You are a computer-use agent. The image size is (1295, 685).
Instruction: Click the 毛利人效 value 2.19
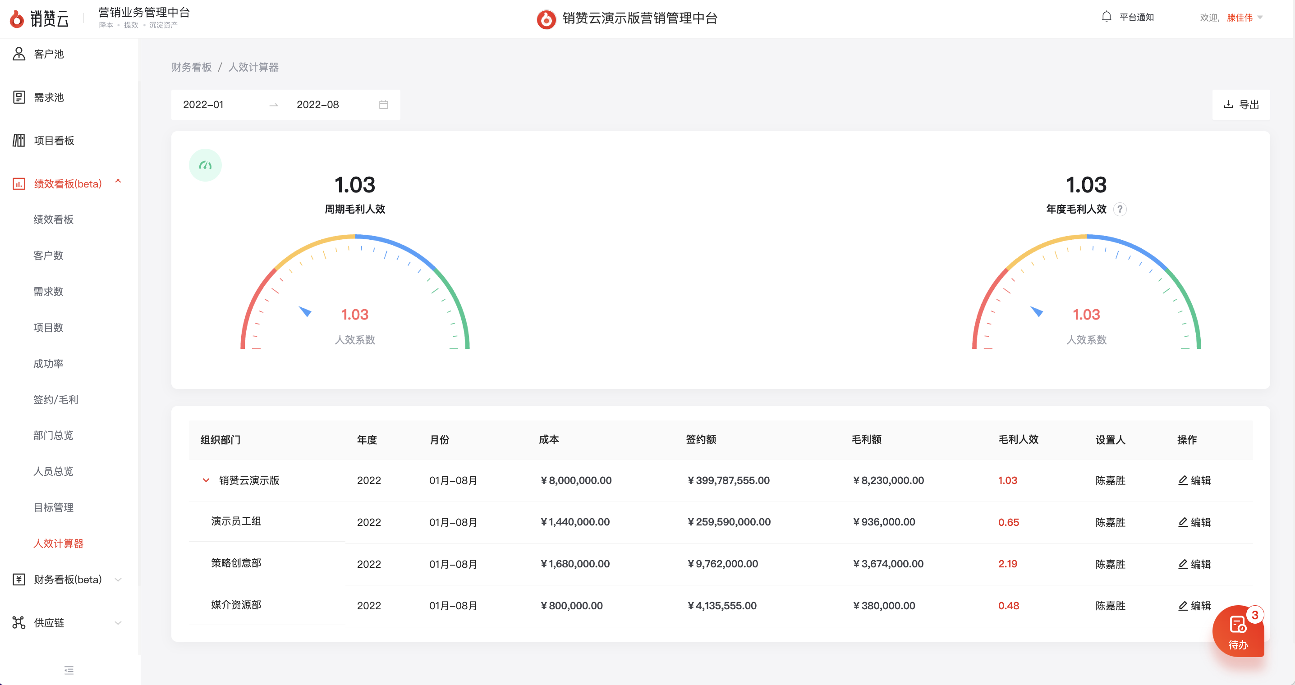[1007, 564]
